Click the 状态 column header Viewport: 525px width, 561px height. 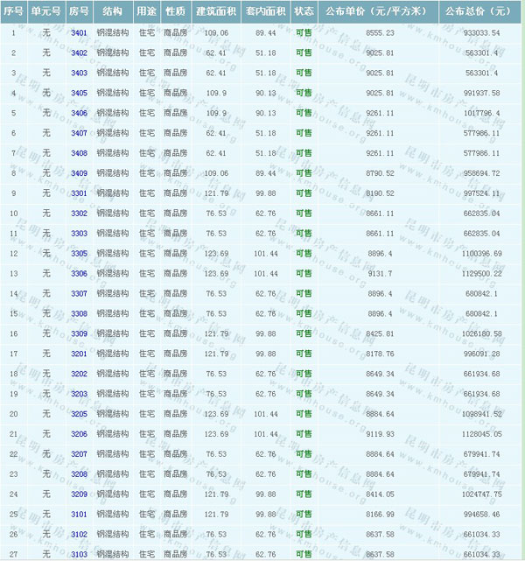[304, 12]
